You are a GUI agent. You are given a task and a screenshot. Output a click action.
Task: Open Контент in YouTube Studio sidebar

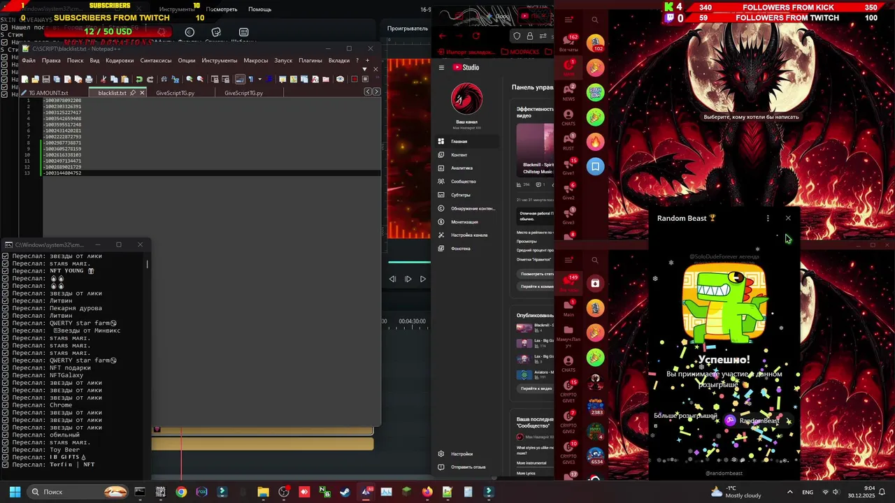pyautogui.click(x=466, y=154)
